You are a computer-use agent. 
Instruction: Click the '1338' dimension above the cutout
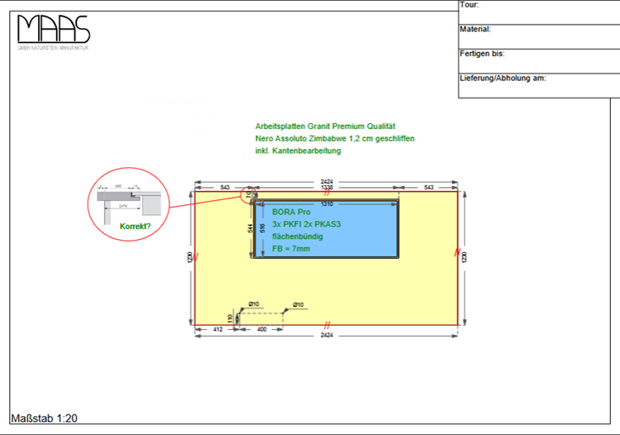pyautogui.click(x=327, y=188)
